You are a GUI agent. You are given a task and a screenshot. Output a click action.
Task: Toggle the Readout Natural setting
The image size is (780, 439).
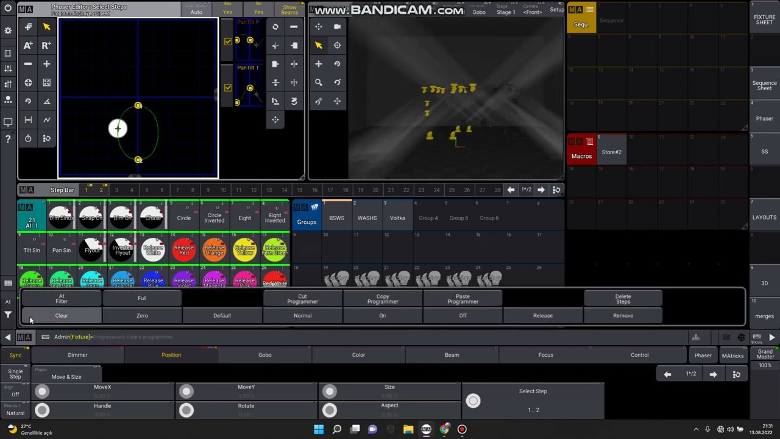[x=15, y=410]
